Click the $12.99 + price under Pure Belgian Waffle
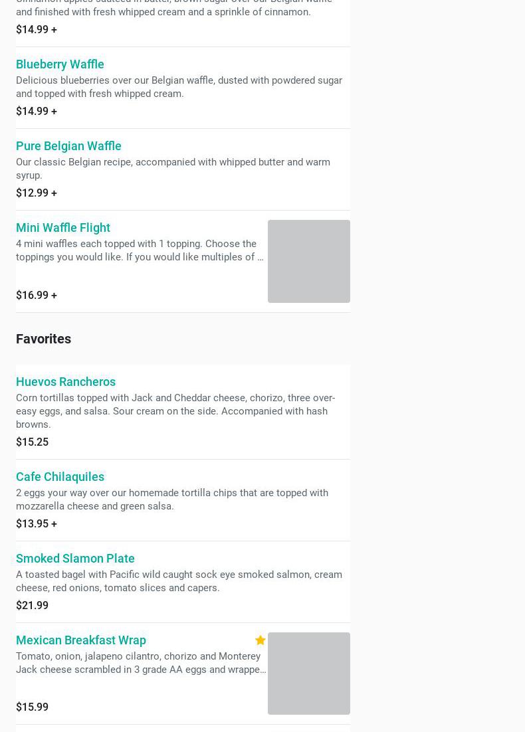The height and width of the screenshot is (732, 525). (x=37, y=193)
